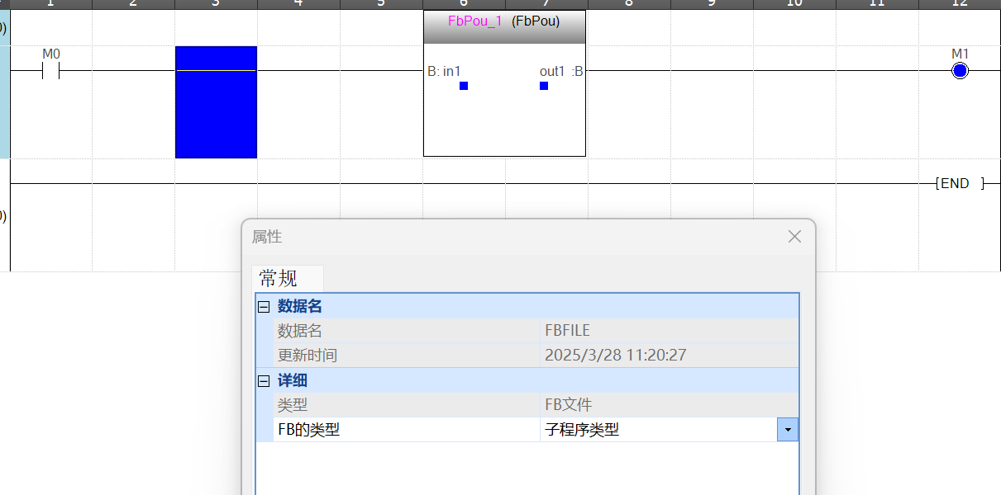Click the out1 output pin square

coord(544,86)
